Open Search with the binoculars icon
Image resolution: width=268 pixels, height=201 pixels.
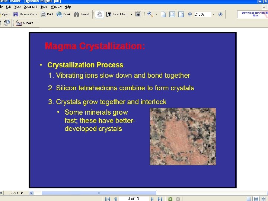coord(76,15)
